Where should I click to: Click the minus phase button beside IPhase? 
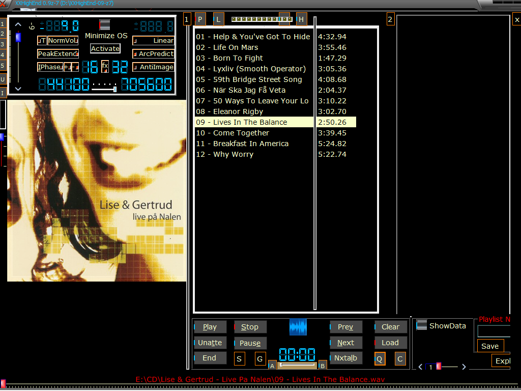[x=75, y=67]
